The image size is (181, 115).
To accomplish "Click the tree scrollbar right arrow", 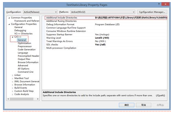I will pyautogui.click(x=38, y=99).
